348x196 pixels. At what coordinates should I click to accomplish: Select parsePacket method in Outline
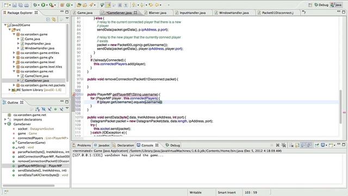point(43,152)
